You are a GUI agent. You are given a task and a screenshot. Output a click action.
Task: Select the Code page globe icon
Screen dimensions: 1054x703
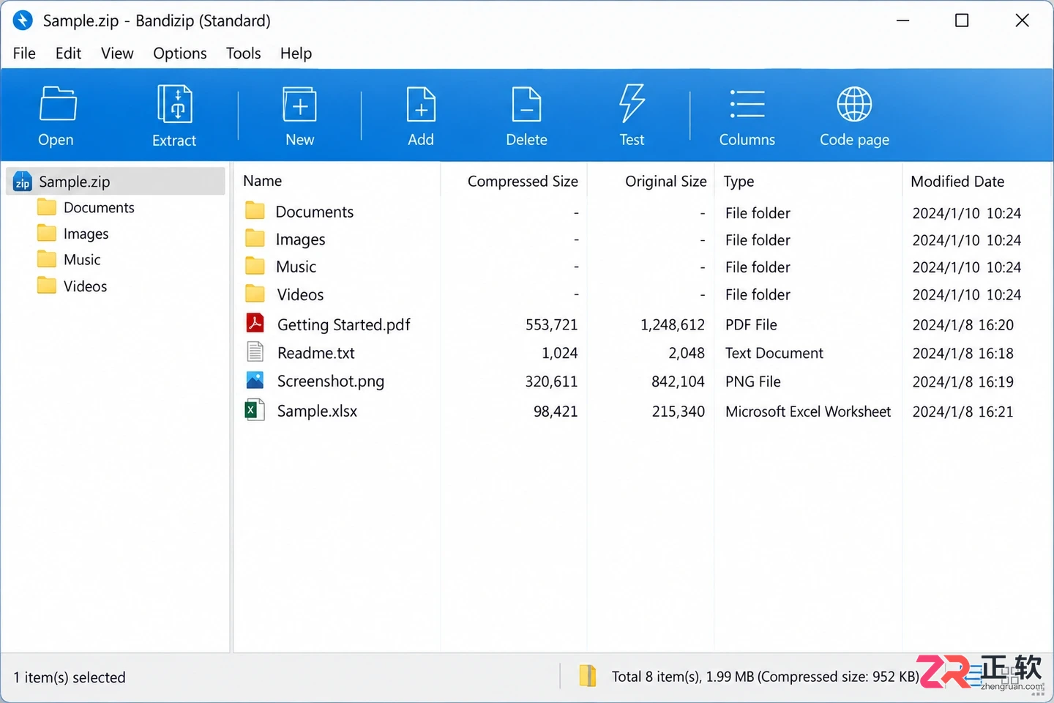(854, 104)
